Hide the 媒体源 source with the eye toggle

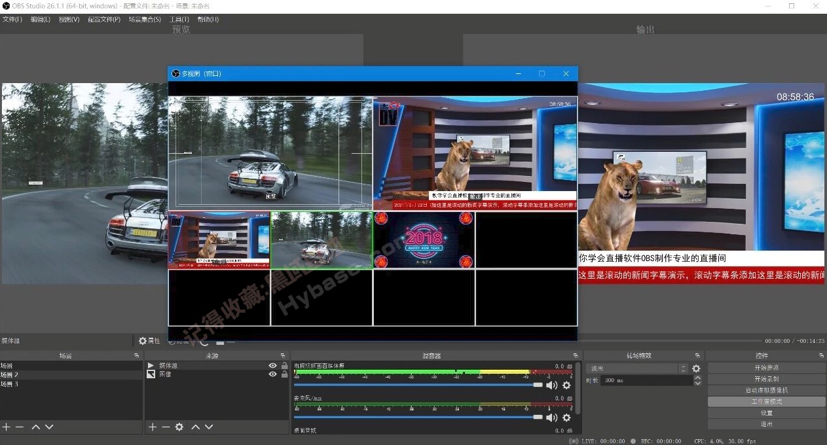272,365
